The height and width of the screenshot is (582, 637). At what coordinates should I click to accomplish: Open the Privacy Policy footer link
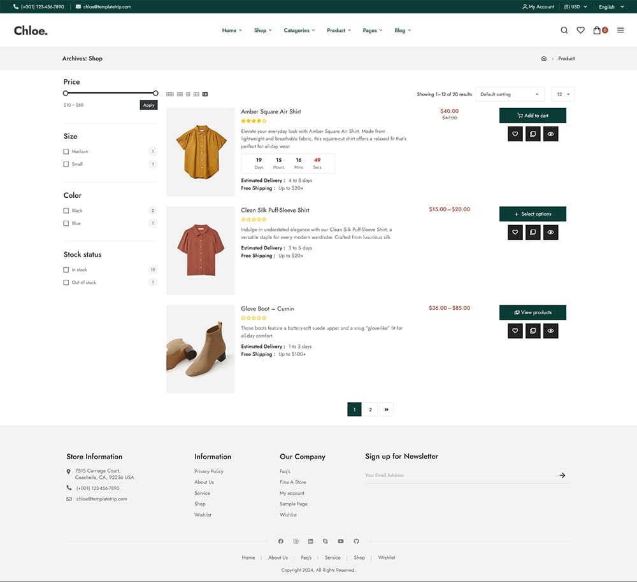pyautogui.click(x=208, y=471)
